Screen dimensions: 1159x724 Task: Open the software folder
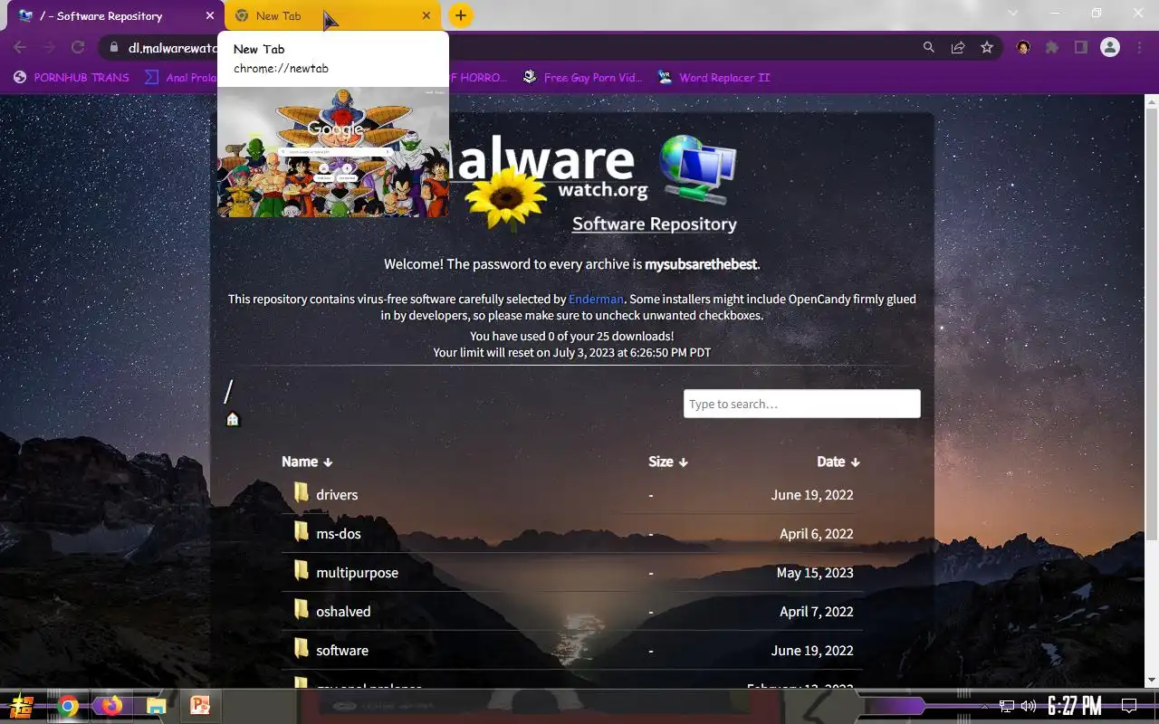[342, 651]
